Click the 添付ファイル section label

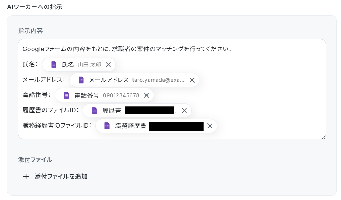tap(35, 160)
